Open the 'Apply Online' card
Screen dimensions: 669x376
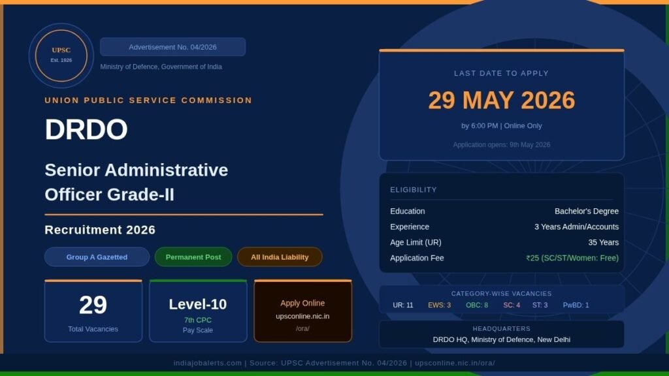303,311
